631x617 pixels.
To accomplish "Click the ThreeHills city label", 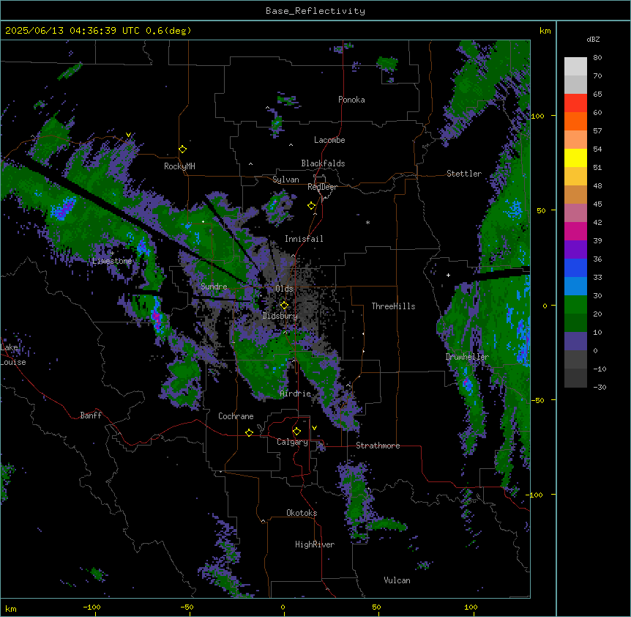I will (x=393, y=306).
